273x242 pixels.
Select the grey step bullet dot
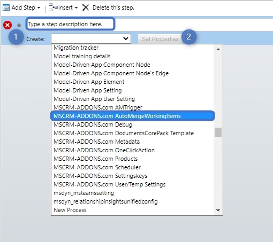(x=19, y=25)
